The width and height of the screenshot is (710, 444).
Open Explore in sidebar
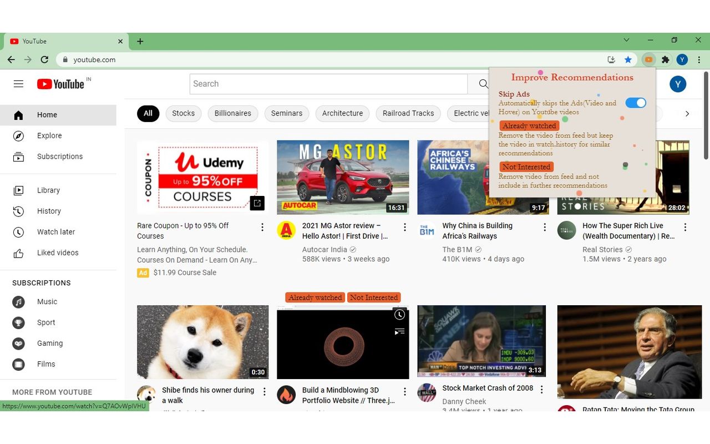pyautogui.click(x=58, y=135)
